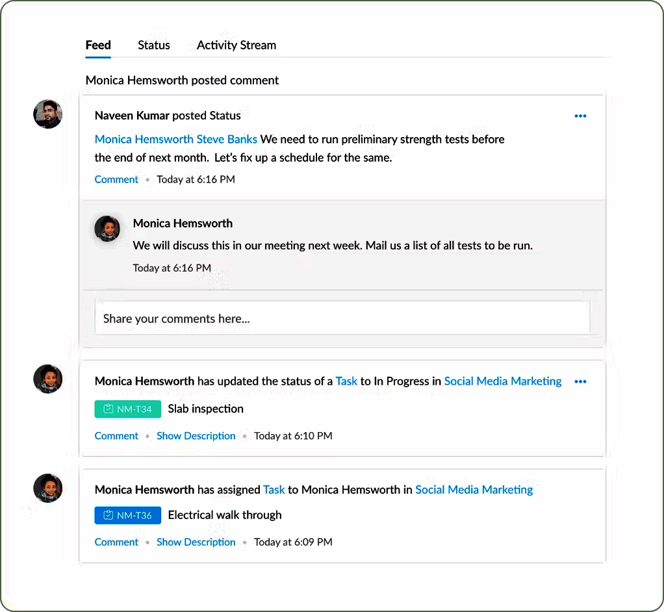664x612 pixels.
Task: Comment on Naveen Kumar's status post
Action: (116, 179)
